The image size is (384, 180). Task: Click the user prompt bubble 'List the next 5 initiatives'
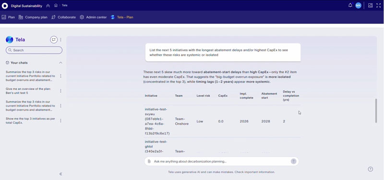click(223, 53)
